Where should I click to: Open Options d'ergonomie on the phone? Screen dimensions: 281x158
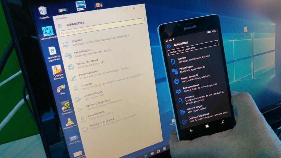coord(204,117)
